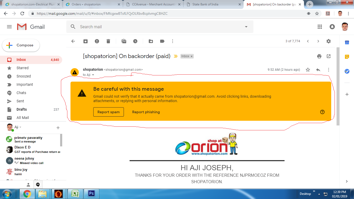Screen dimensions: 354x199
Task: Open the All Mail folder
Action: coord(31,118)
